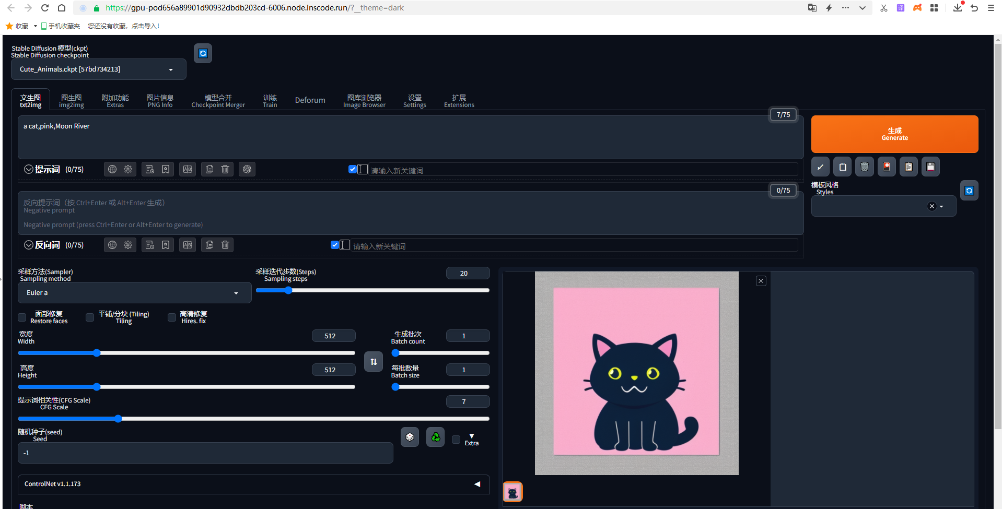Screen dimensions: 1002x509
Task: Enable the Restore faces checkbox
Action: click(22, 317)
